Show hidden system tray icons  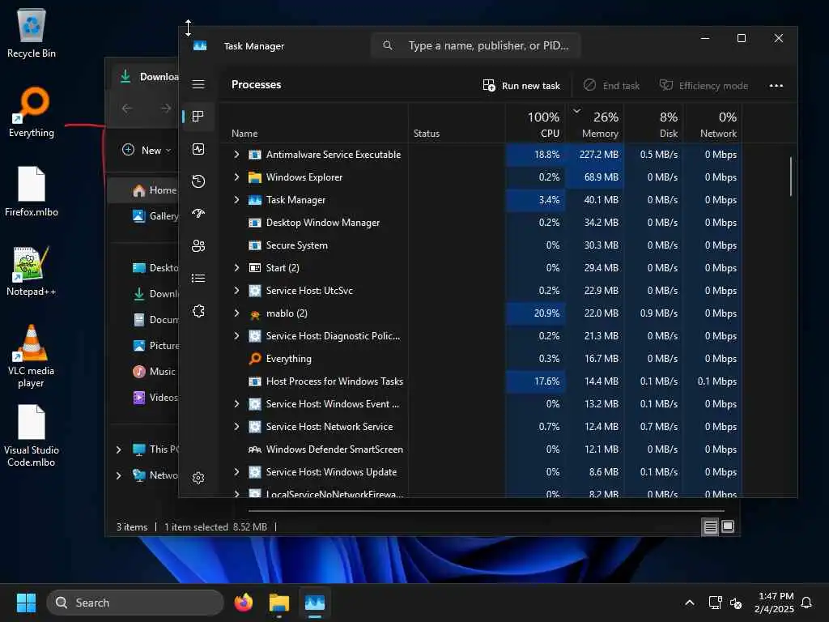tap(690, 603)
